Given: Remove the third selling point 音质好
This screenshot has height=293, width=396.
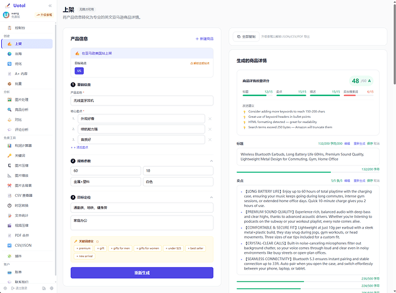Looking at the screenshot, I should [x=210, y=139].
